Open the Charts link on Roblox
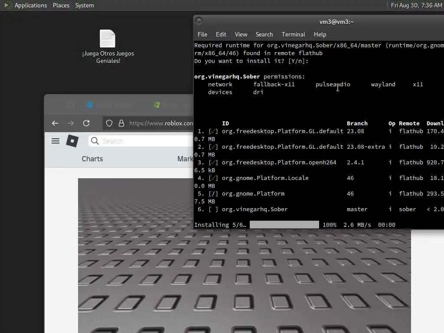 92,159
